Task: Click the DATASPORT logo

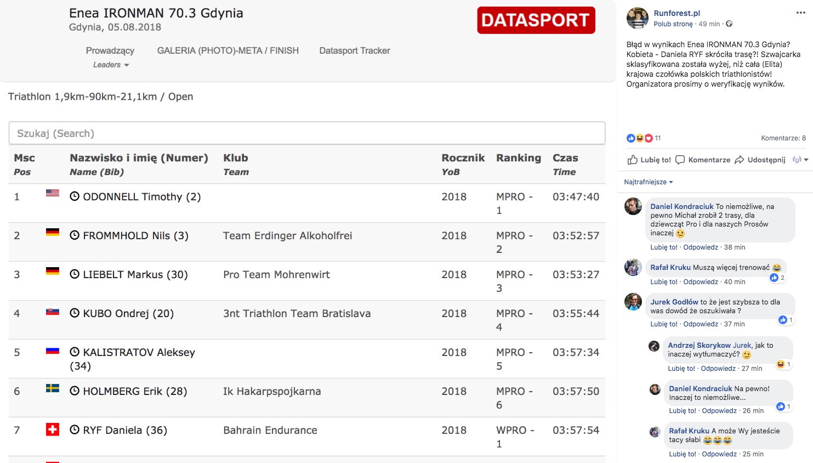Action: [536, 20]
